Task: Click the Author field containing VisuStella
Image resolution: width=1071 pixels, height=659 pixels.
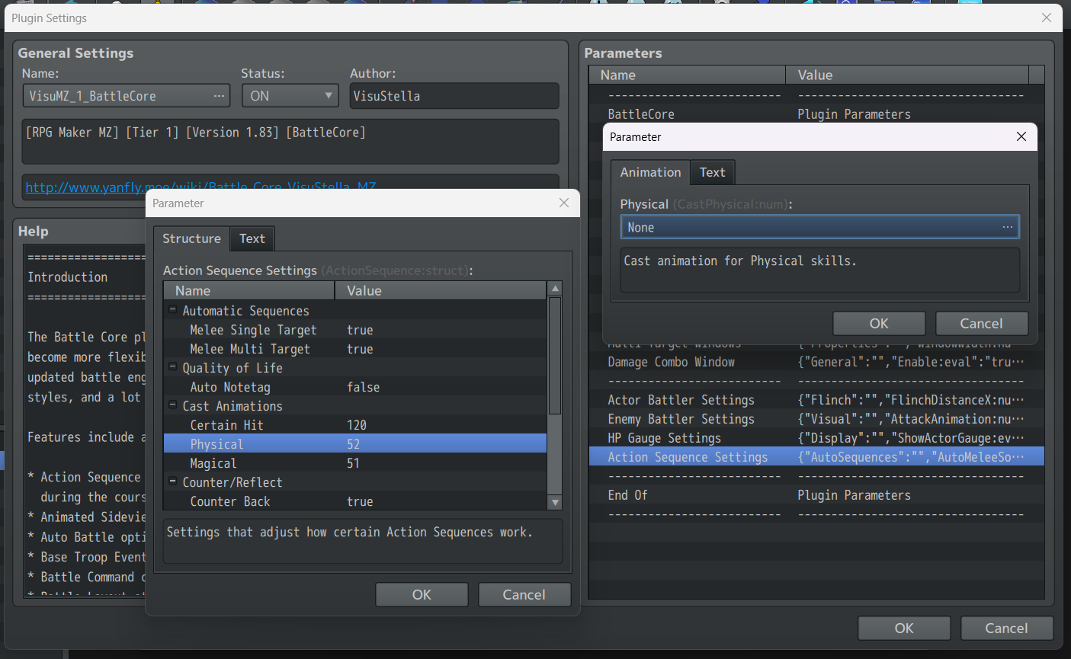Action: click(x=454, y=96)
